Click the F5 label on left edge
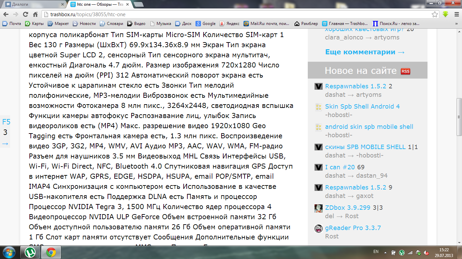Image resolution: width=462 pixels, height=259 pixels. [6, 122]
